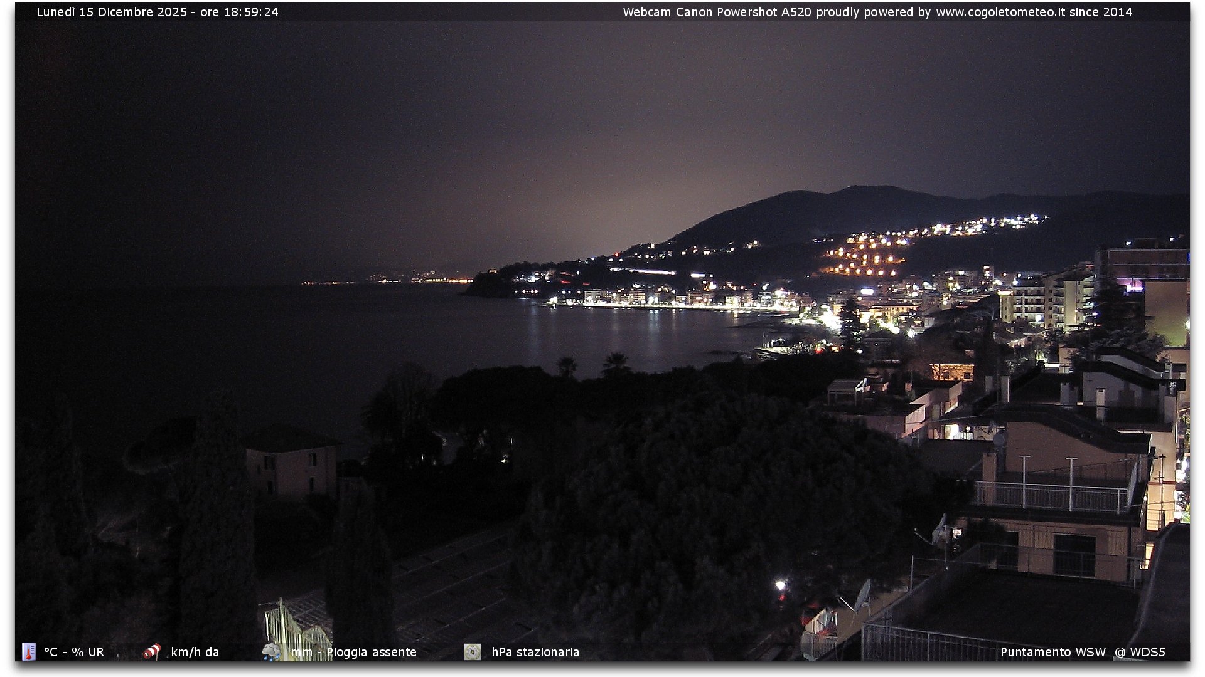Click the bright white street lamp under the trees
Viewport: 1205px width, 677px height.
pyautogui.click(x=780, y=584)
